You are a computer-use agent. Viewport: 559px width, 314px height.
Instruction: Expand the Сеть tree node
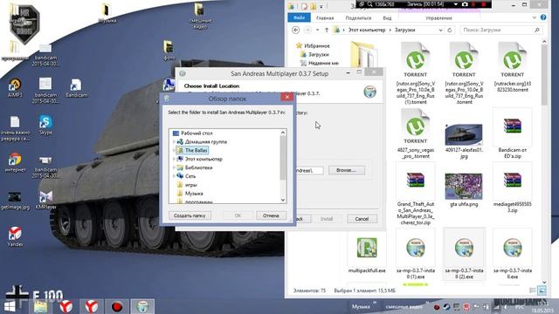[x=174, y=176]
